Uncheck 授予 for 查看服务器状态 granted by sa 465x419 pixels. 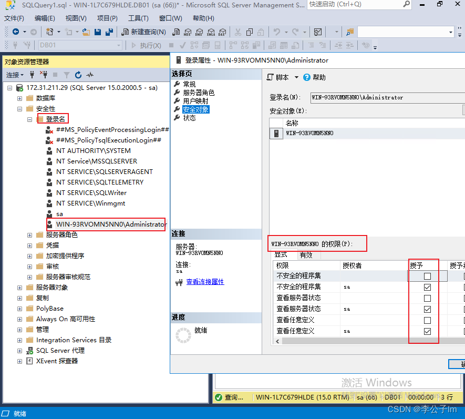[x=427, y=309]
